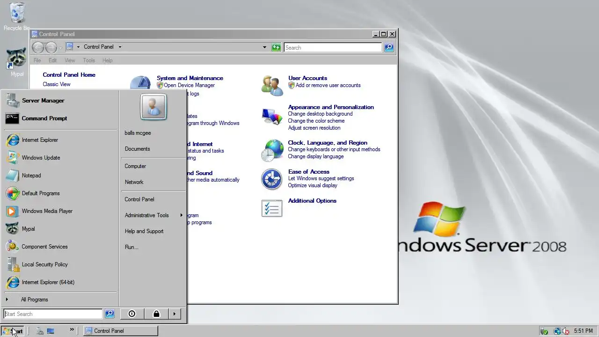Open the Help menu
This screenshot has width=599, height=337.
pos(107,60)
